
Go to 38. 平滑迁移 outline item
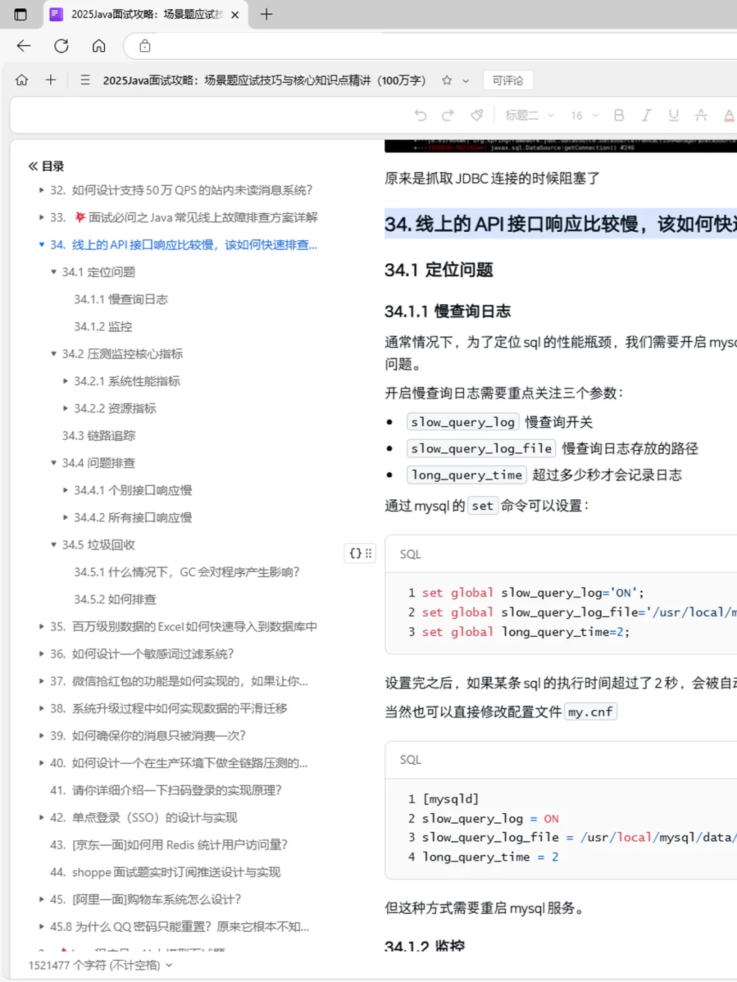tap(169, 709)
